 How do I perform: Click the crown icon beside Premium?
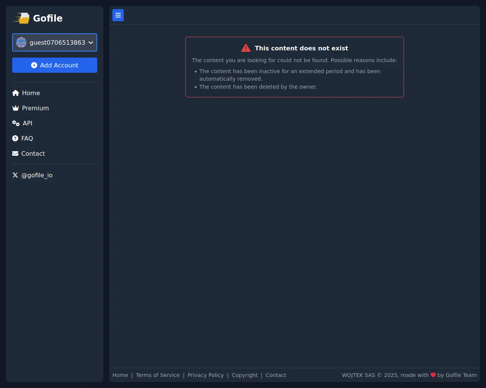coord(16,108)
